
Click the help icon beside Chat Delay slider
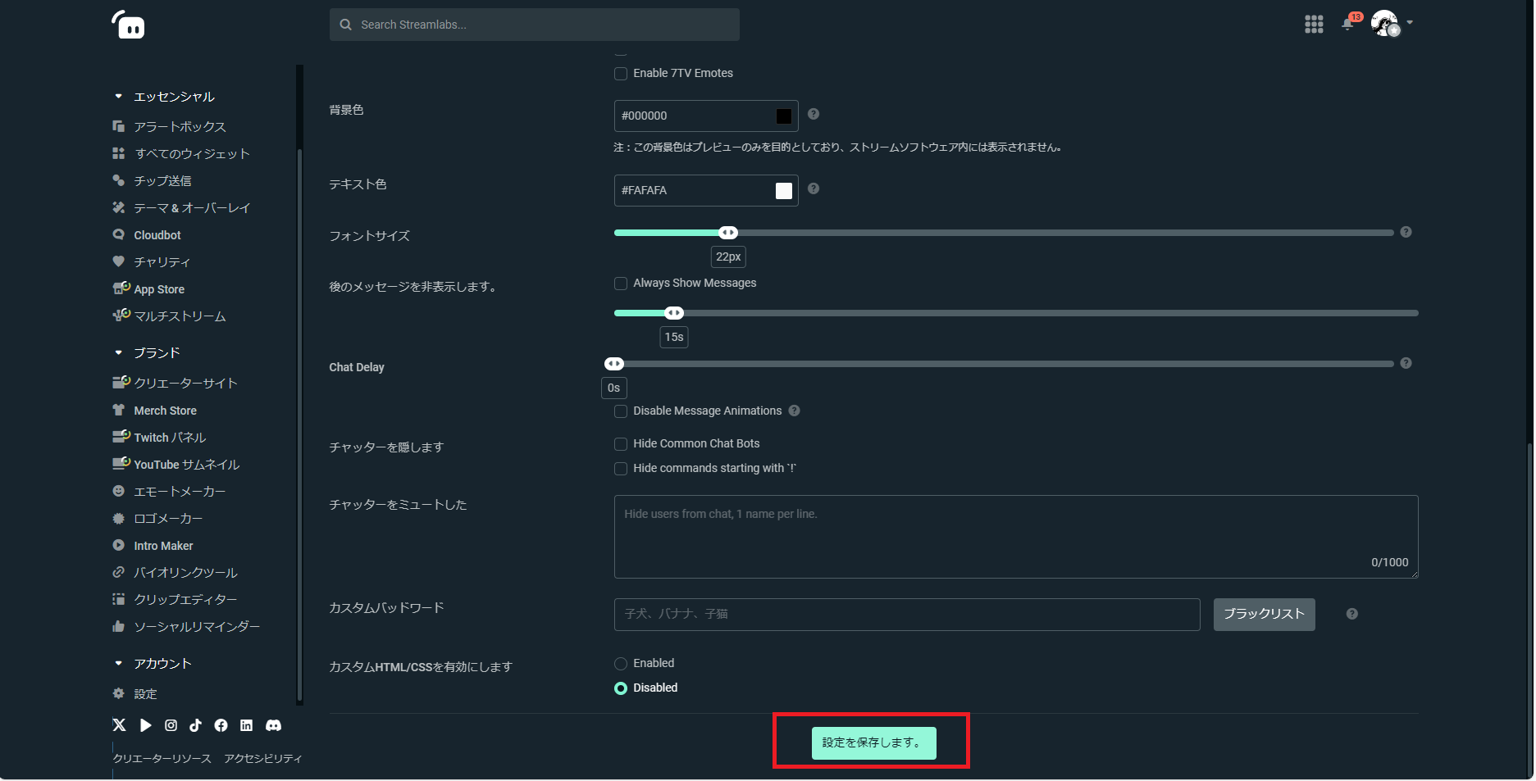coord(1406,363)
